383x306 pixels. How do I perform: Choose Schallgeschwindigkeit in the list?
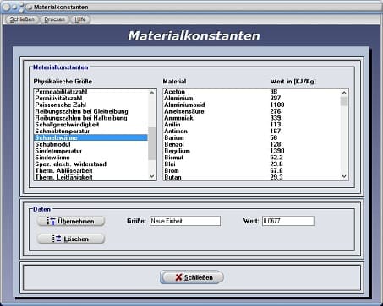(x=90, y=125)
